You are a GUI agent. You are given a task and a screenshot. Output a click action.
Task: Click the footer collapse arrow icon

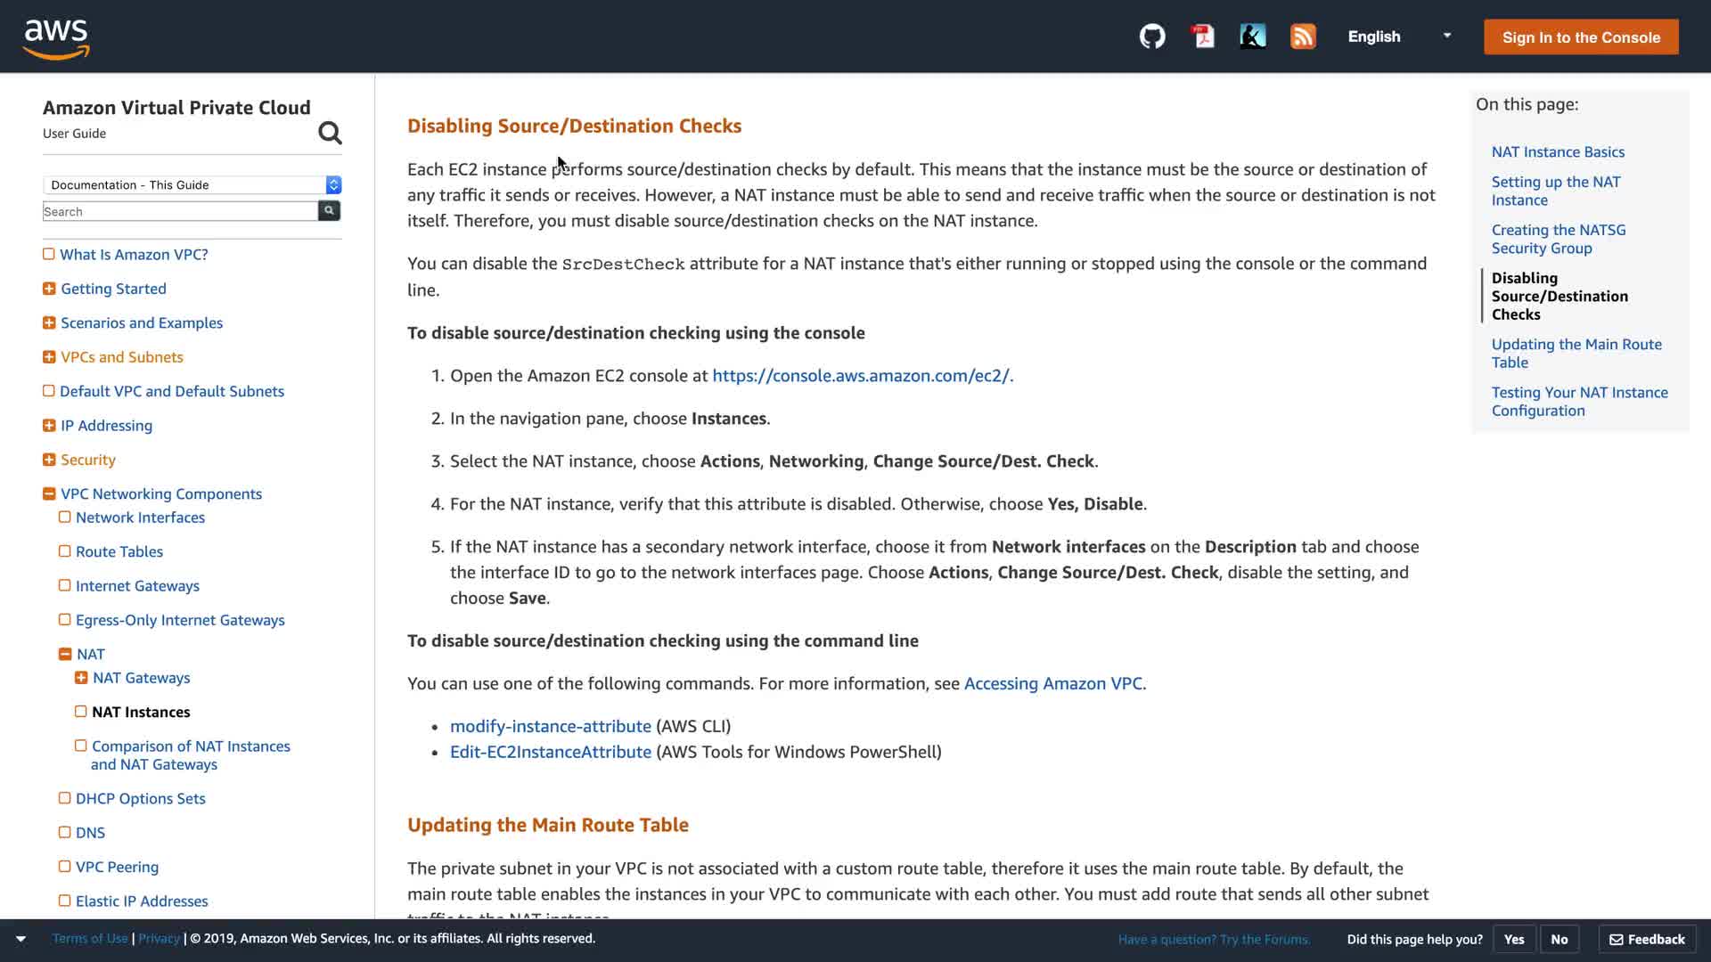pyautogui.click(x=20, y=939)
